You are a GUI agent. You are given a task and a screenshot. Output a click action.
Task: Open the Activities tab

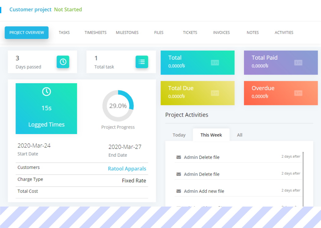pyautogui.click(x=284, y=32)
